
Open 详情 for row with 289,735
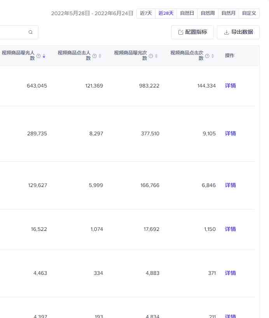pos(231,133)
